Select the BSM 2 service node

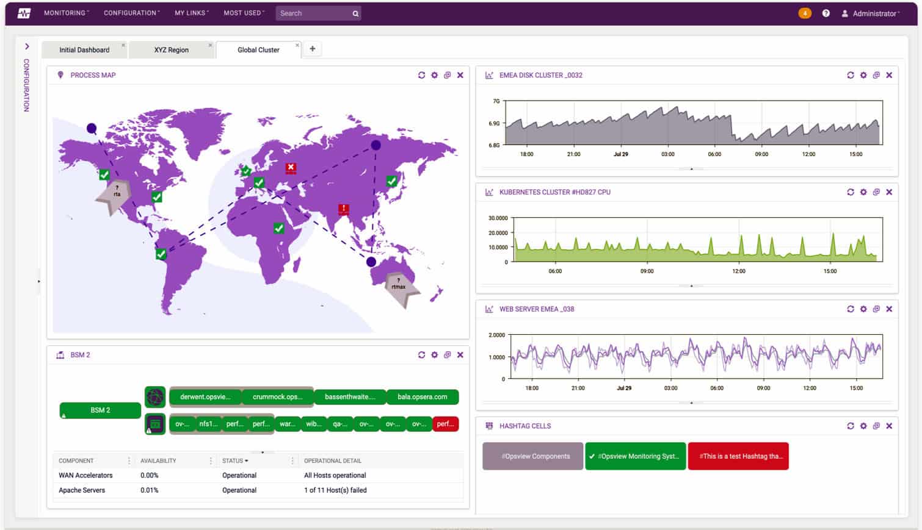100,410
